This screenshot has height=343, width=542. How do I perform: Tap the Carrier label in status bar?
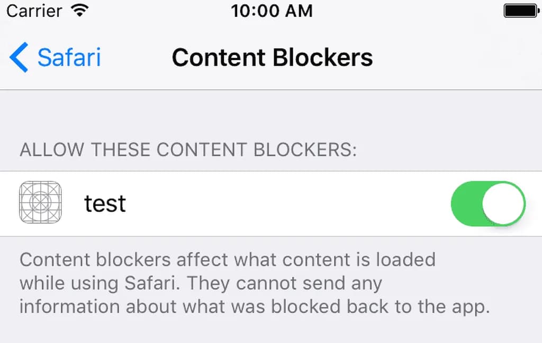coord(34,11)
